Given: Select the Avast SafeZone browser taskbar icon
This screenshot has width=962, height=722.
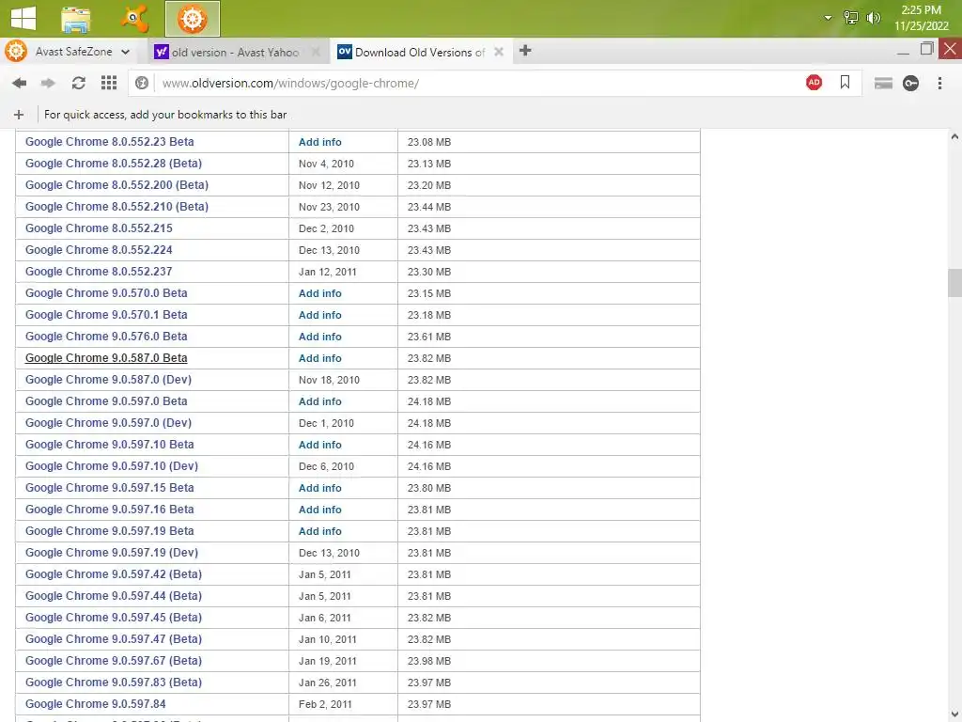Looking at the screenshot, I should (192, 19).
